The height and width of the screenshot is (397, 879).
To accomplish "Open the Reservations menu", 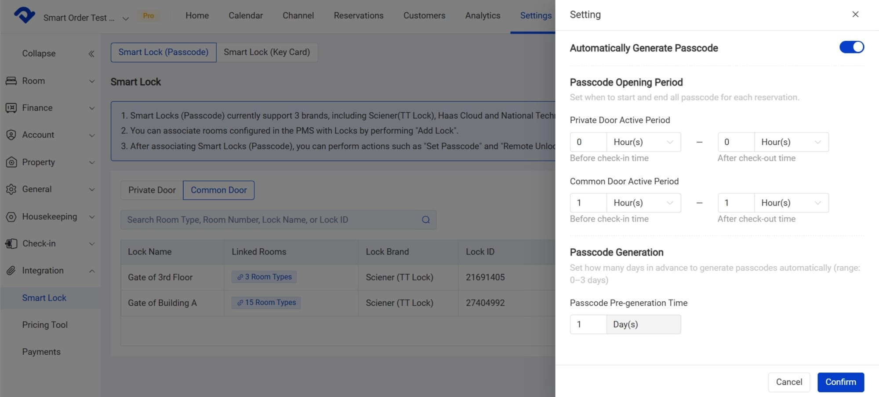I will [x=358, y=16].
